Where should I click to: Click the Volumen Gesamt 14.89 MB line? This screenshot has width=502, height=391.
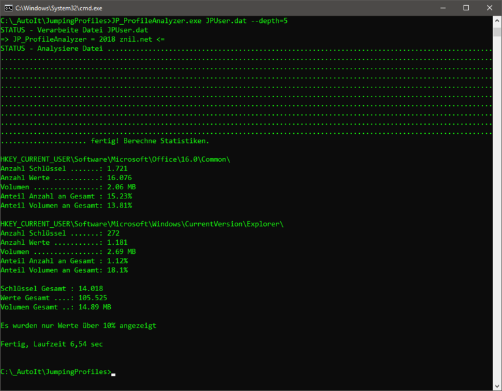tap(55, 307)
